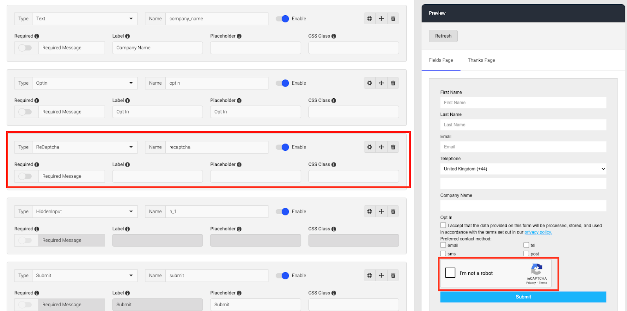The height and width of the screenshot is (311, 627).
Task: Click Name input containing recaptcha
Action: (x=217, y=147)
